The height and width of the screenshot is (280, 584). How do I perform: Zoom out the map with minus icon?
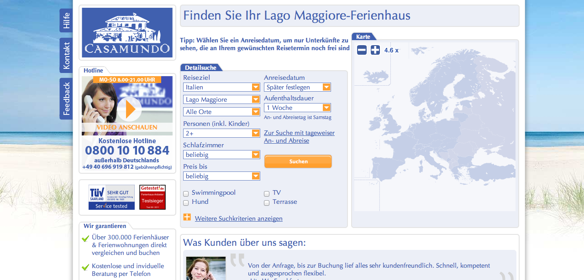tap(362, 50)
